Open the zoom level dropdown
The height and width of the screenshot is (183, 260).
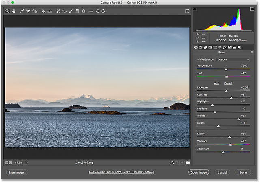point(26,163)
